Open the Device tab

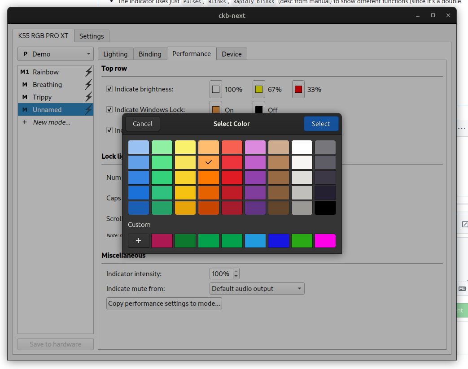(232, 54)
